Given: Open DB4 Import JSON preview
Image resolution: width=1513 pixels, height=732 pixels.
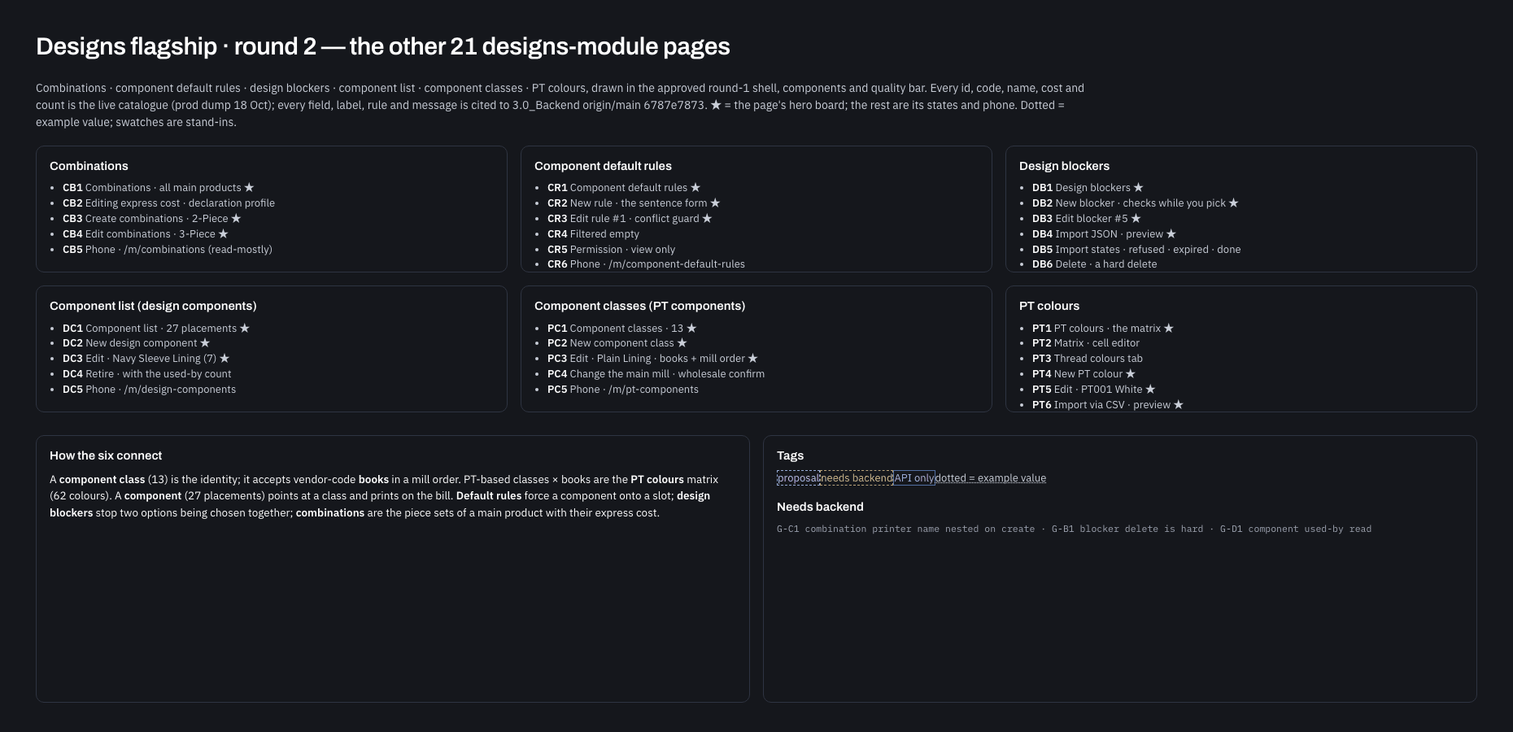Looking at the screenshot, I should point(1104,234).
